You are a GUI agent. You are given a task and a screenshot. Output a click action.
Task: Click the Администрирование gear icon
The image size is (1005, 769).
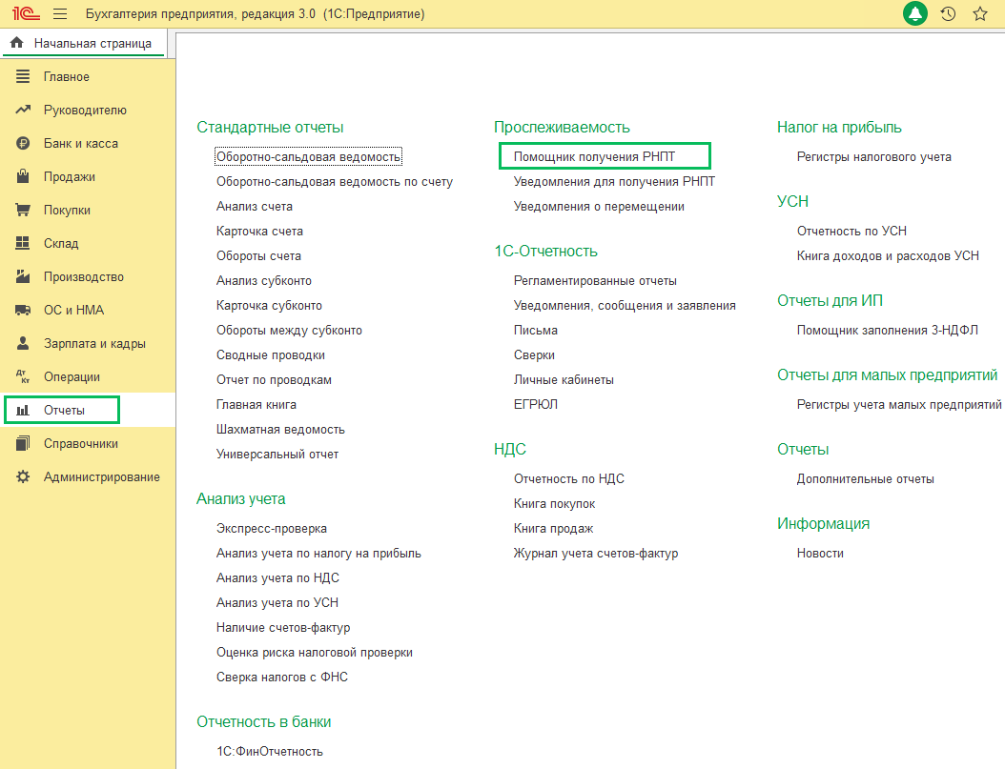[x=23, y=476]
